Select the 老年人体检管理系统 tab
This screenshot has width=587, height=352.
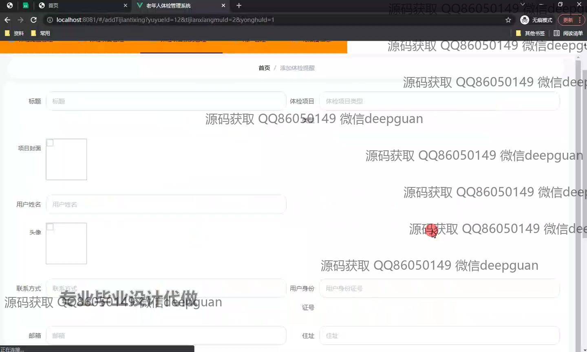pyautogui.click(x=179, y=6)
